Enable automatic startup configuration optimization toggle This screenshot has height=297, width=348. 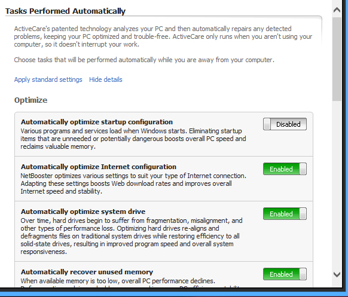click(285, 124)
